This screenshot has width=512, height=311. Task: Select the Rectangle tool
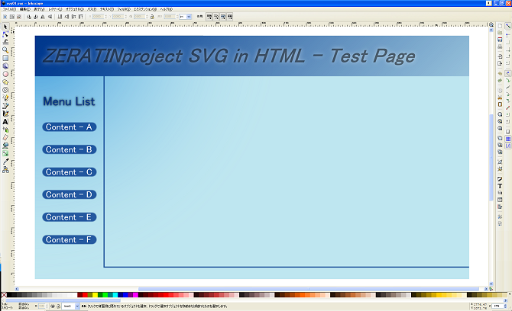click(x=5, y=58)
